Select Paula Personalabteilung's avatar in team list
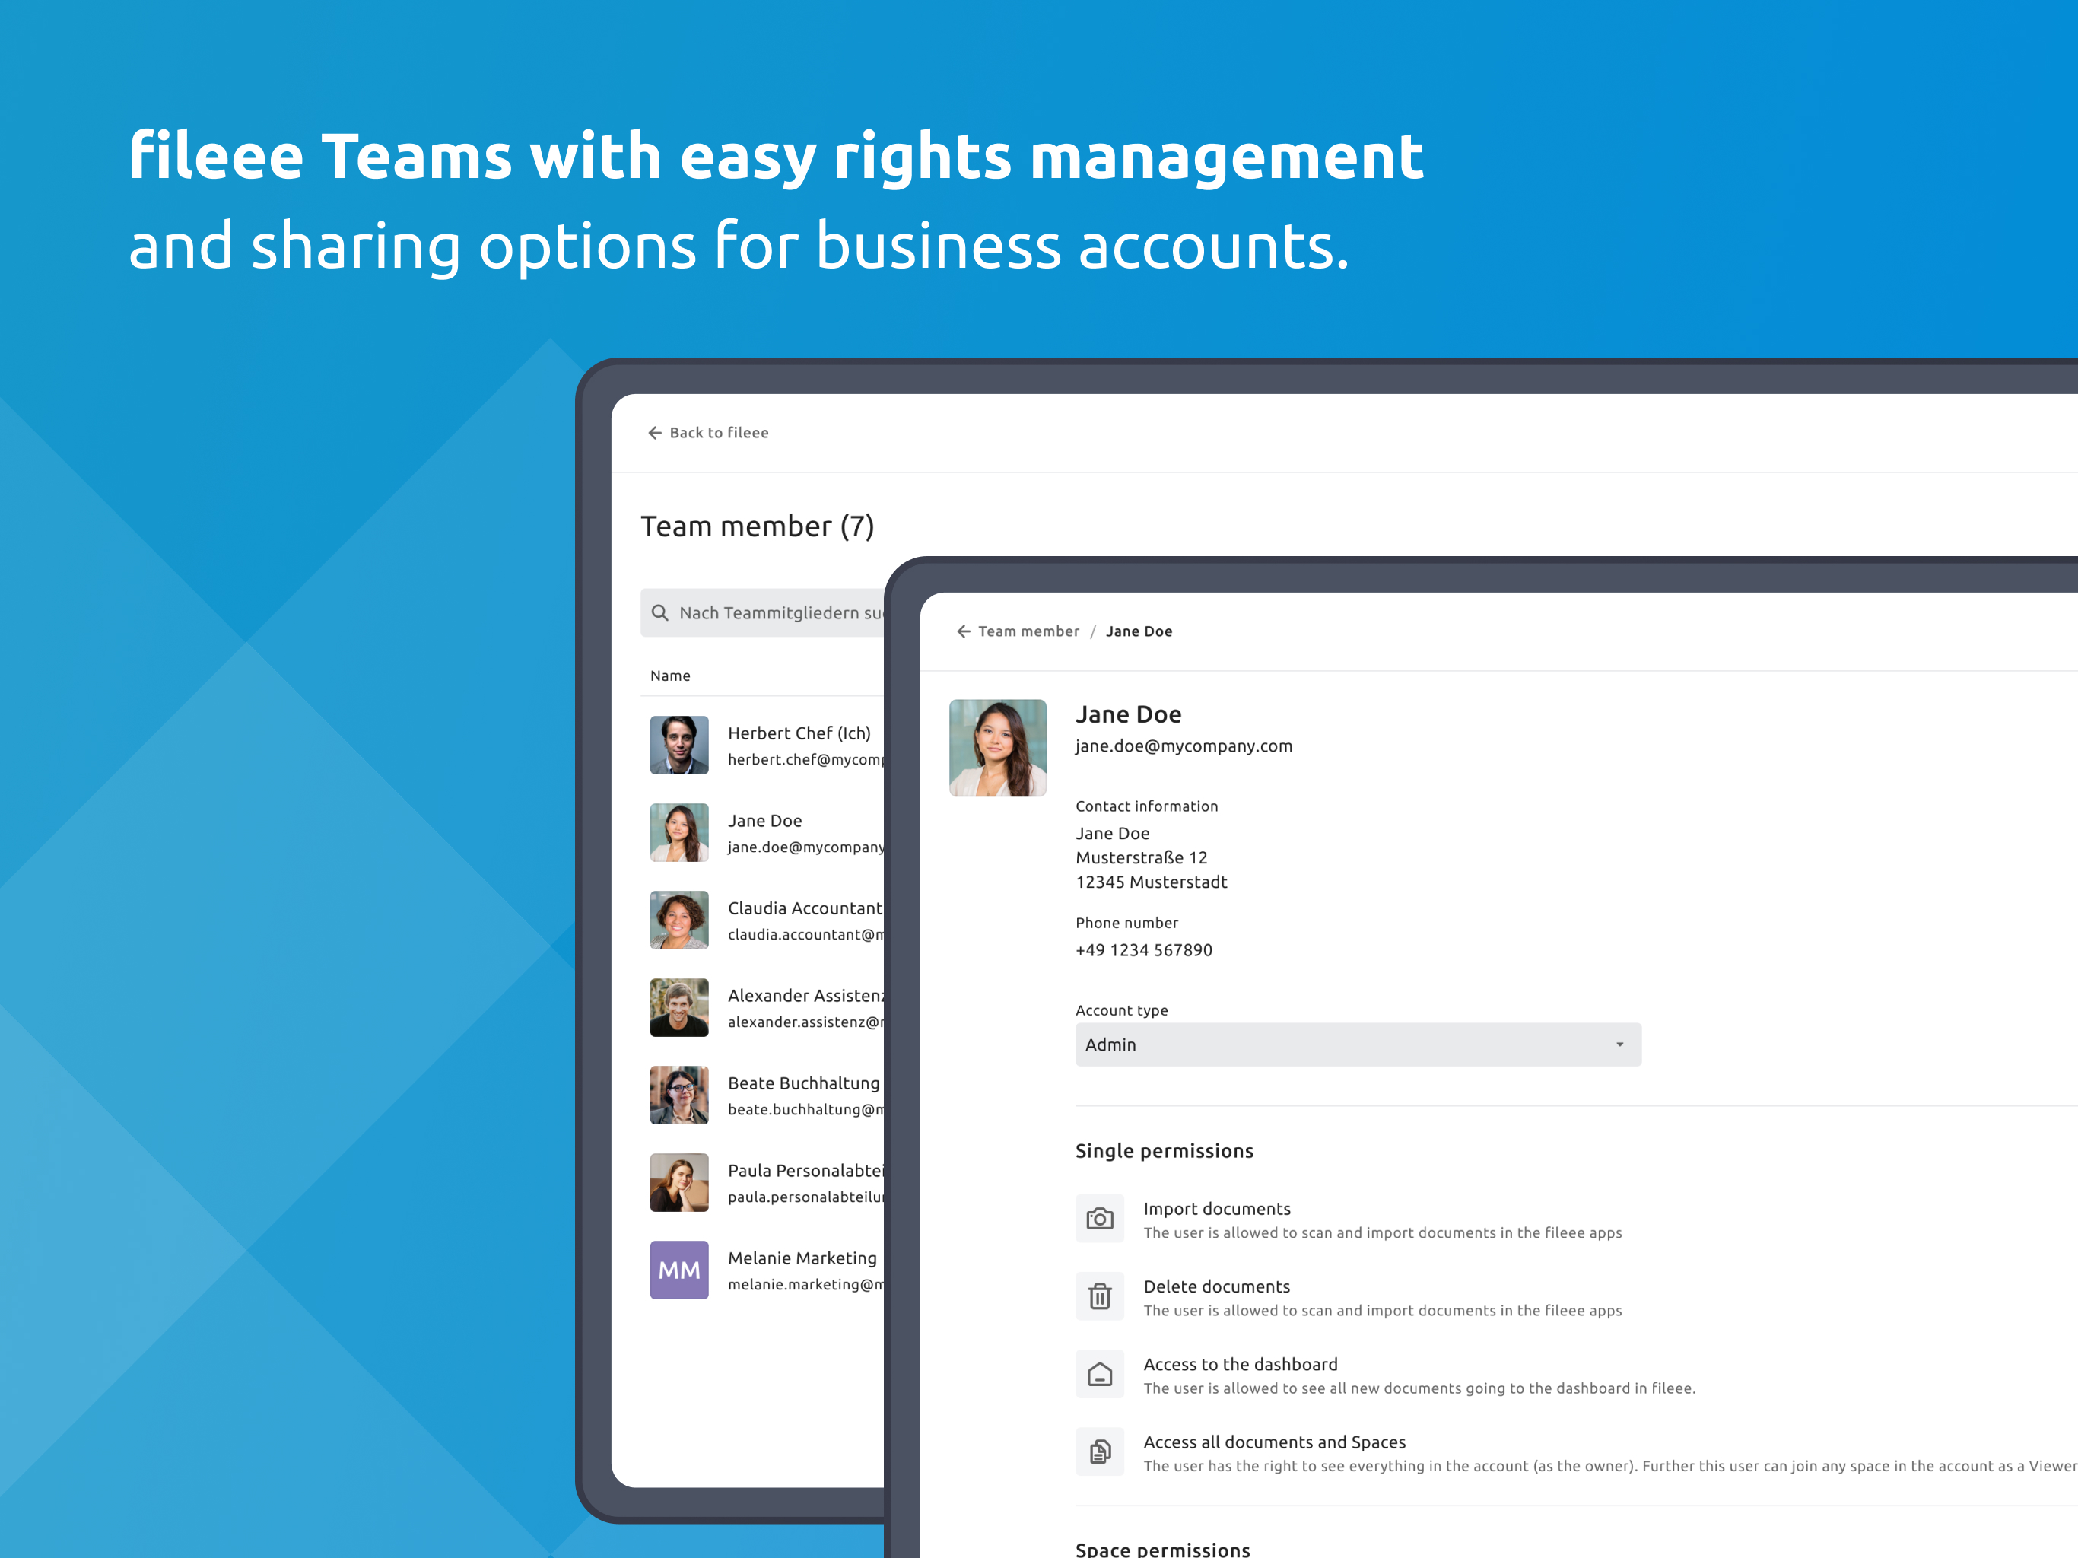Screen dimensions: 2078x1558 point(679,1183)
